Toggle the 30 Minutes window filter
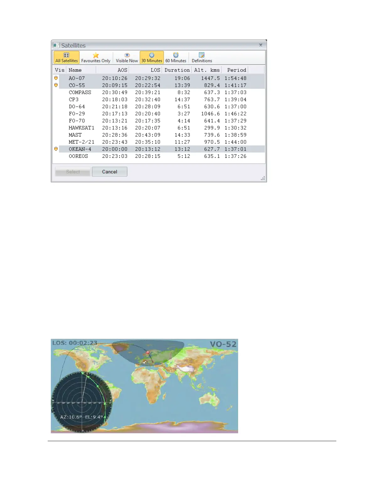 tap(152, 57)
